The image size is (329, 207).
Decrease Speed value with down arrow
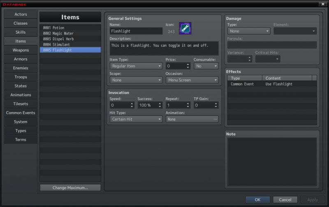coord(132,107)
